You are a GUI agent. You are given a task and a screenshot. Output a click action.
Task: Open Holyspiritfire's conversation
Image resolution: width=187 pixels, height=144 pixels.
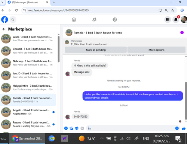coord(28,87)
